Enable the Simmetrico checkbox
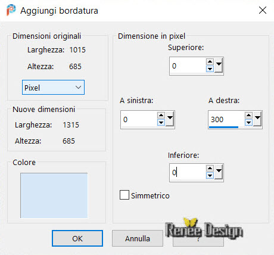 (x=124, y=195)
